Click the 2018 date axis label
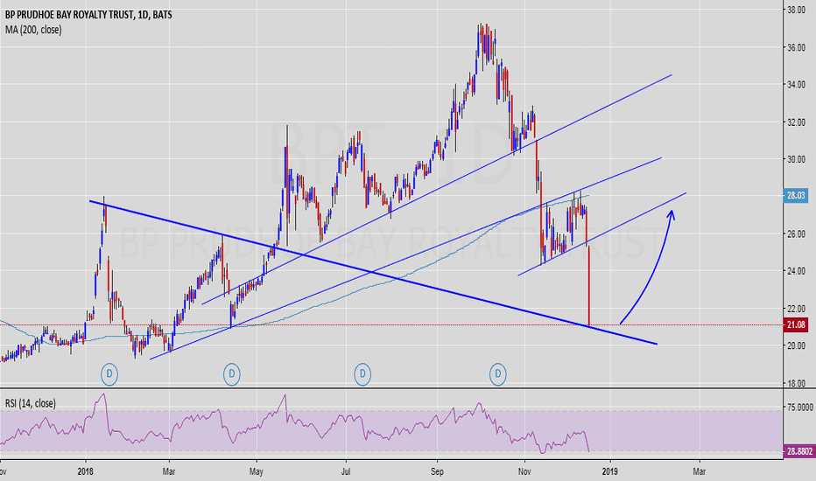 85,471
